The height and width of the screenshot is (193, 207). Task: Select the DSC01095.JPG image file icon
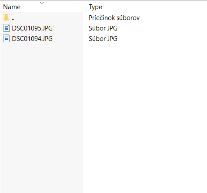pos(7,28)
